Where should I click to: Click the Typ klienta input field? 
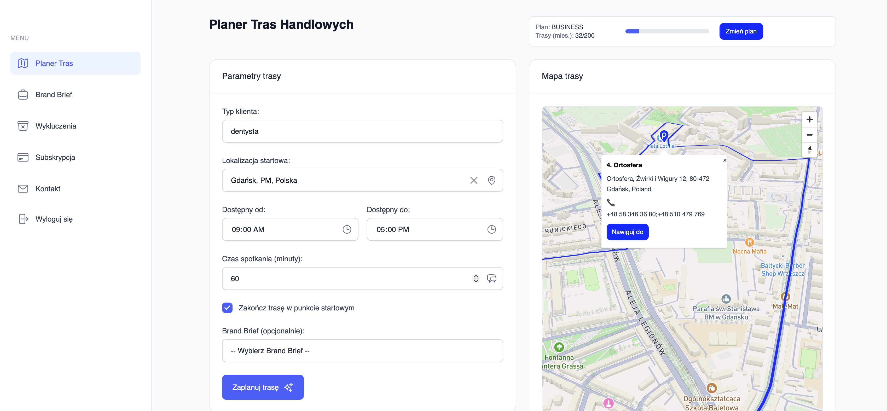(362, 131)
